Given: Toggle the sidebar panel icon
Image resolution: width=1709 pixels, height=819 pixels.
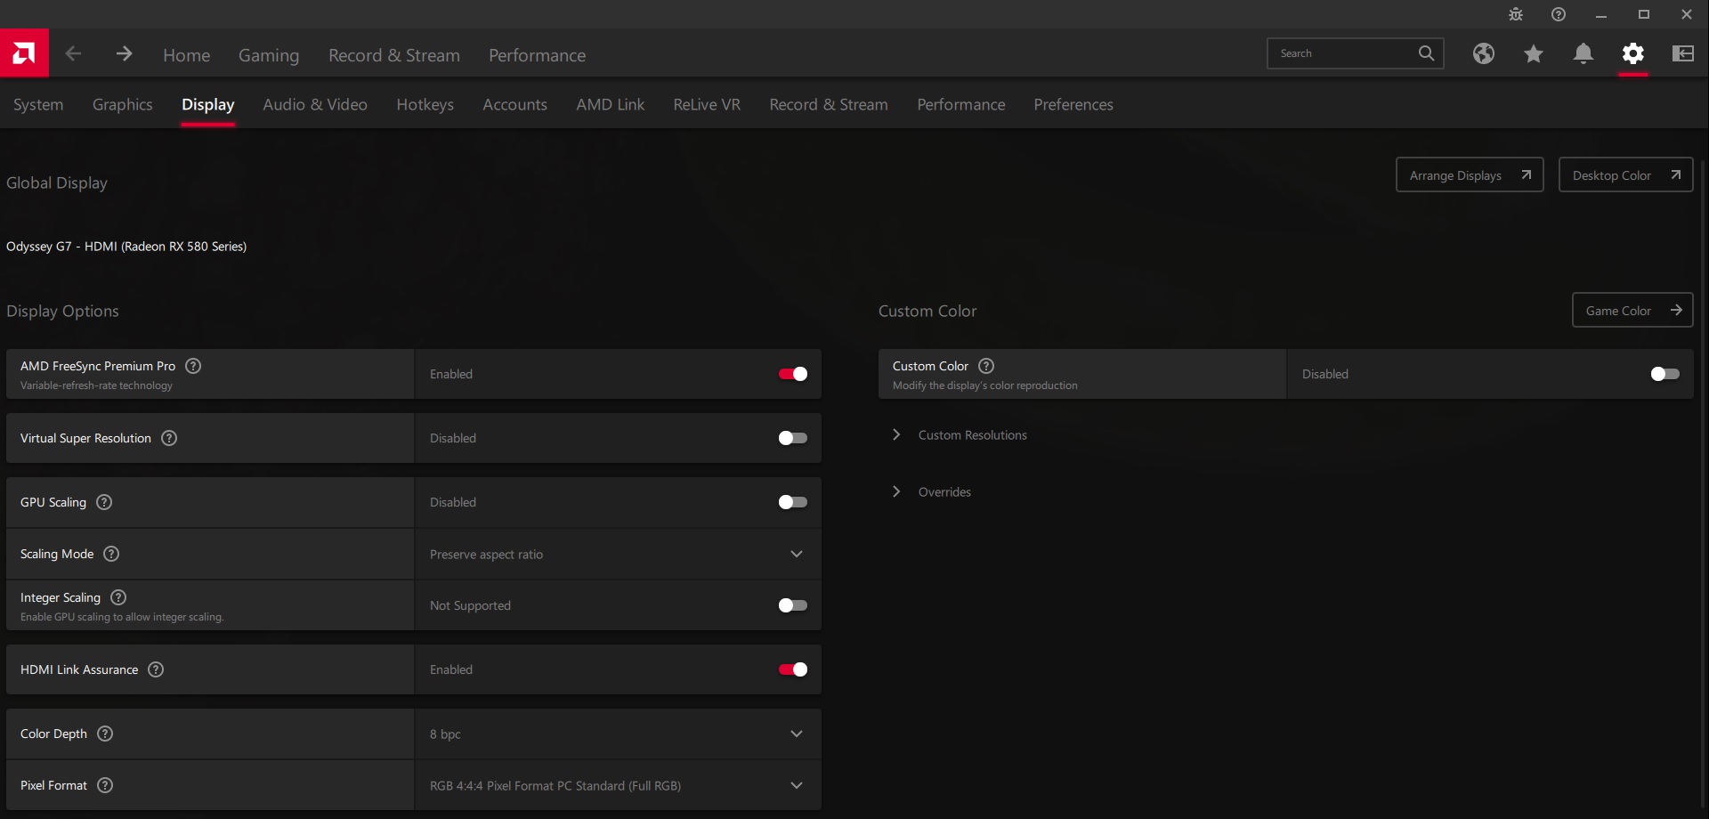Looking at the screenshot, I should pos(1683,53).
